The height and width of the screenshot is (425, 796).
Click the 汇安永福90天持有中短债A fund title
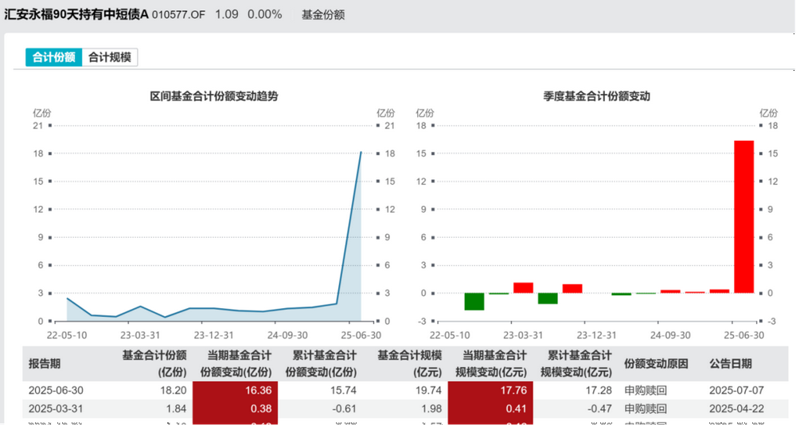pyautogui.click(x=76, y=15)
